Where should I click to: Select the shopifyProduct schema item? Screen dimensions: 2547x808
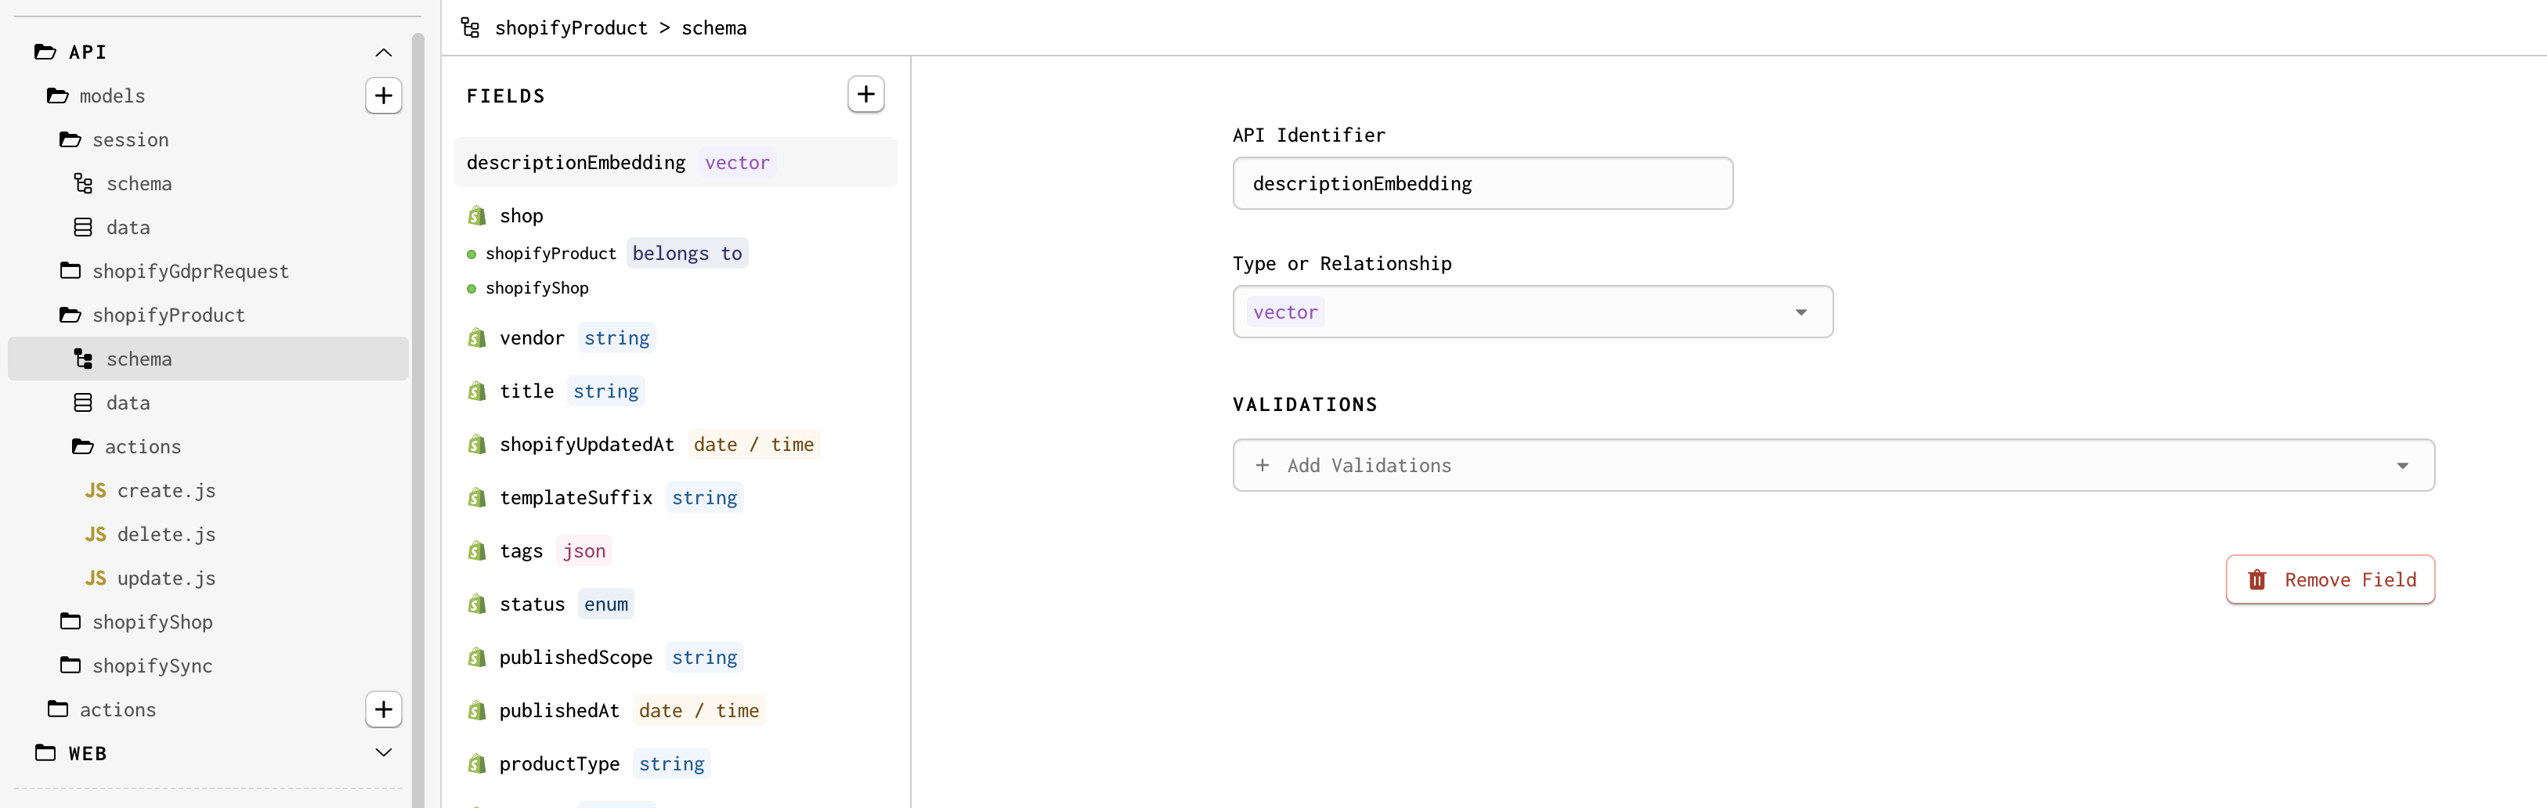point(208,359)
